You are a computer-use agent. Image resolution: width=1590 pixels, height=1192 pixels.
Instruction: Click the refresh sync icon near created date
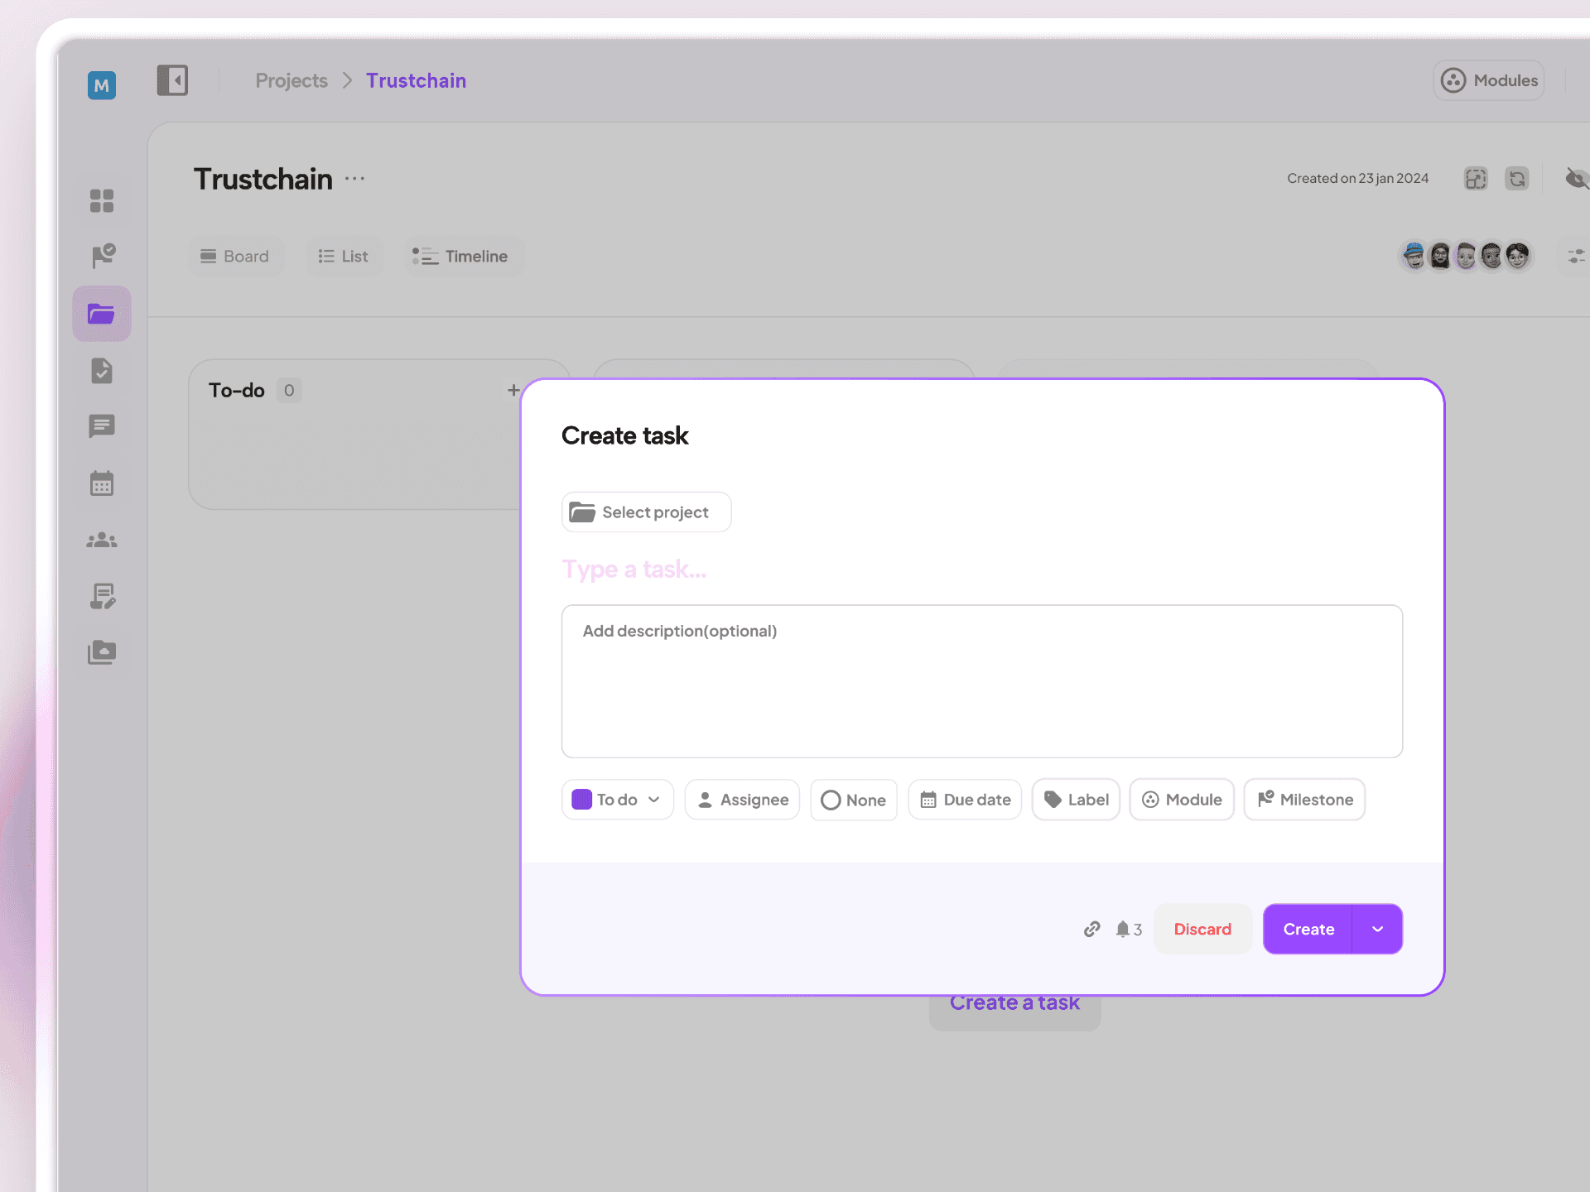pyautogui.click(x=1516, y=178)
